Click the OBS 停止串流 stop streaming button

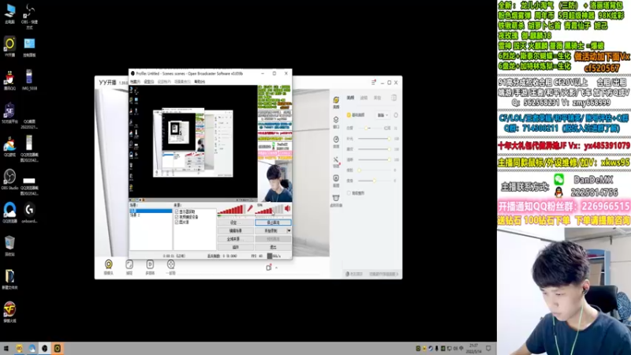(x=273, y=222)
